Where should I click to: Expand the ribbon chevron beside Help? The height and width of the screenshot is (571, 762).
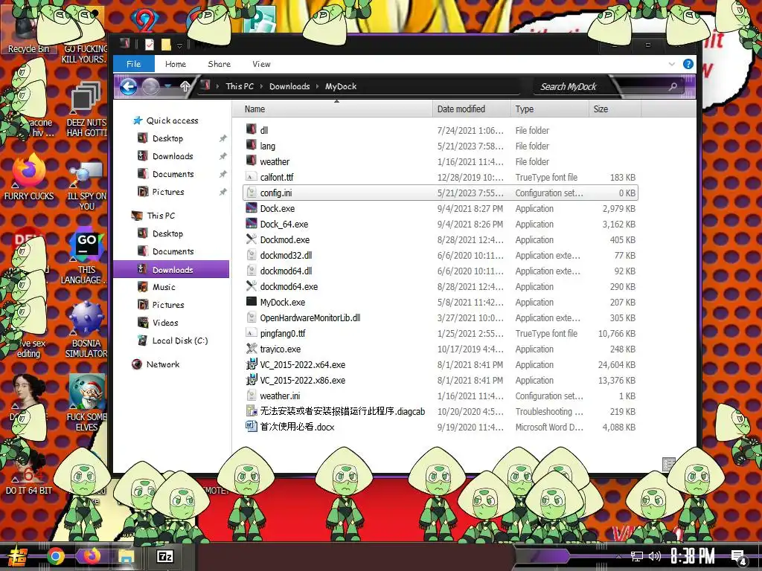(x=672, y=64)
